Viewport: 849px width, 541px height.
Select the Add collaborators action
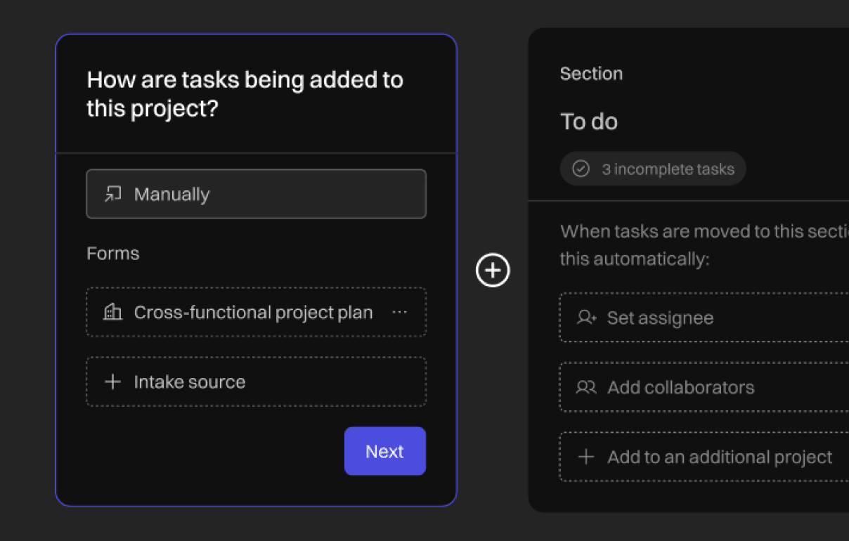703,387
